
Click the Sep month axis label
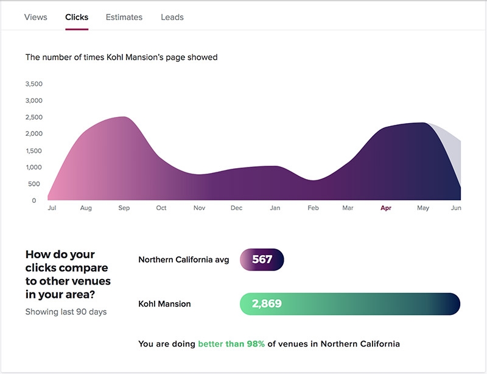tap(124, 208)
